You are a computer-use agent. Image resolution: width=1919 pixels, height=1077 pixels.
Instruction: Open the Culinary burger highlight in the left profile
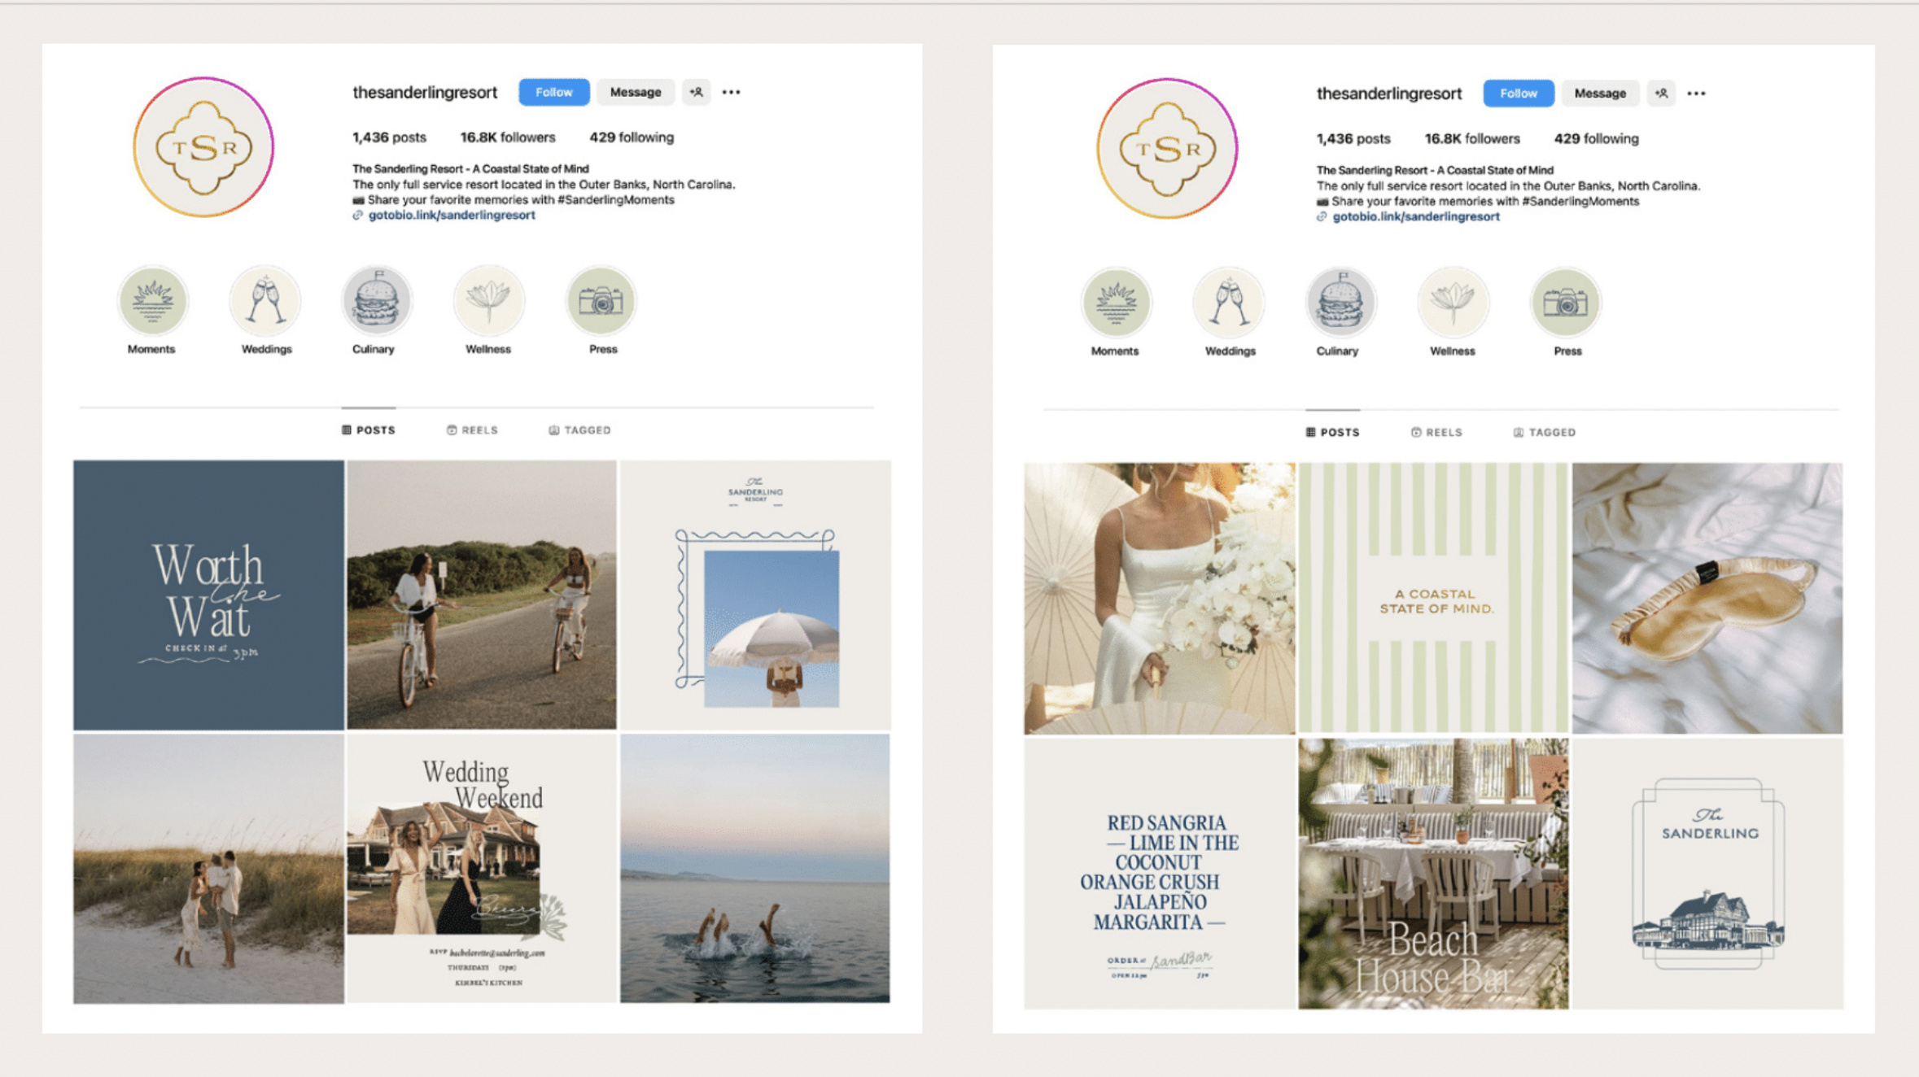pos(377,301)
